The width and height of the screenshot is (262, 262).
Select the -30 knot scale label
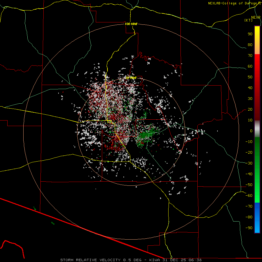[249, 163]
